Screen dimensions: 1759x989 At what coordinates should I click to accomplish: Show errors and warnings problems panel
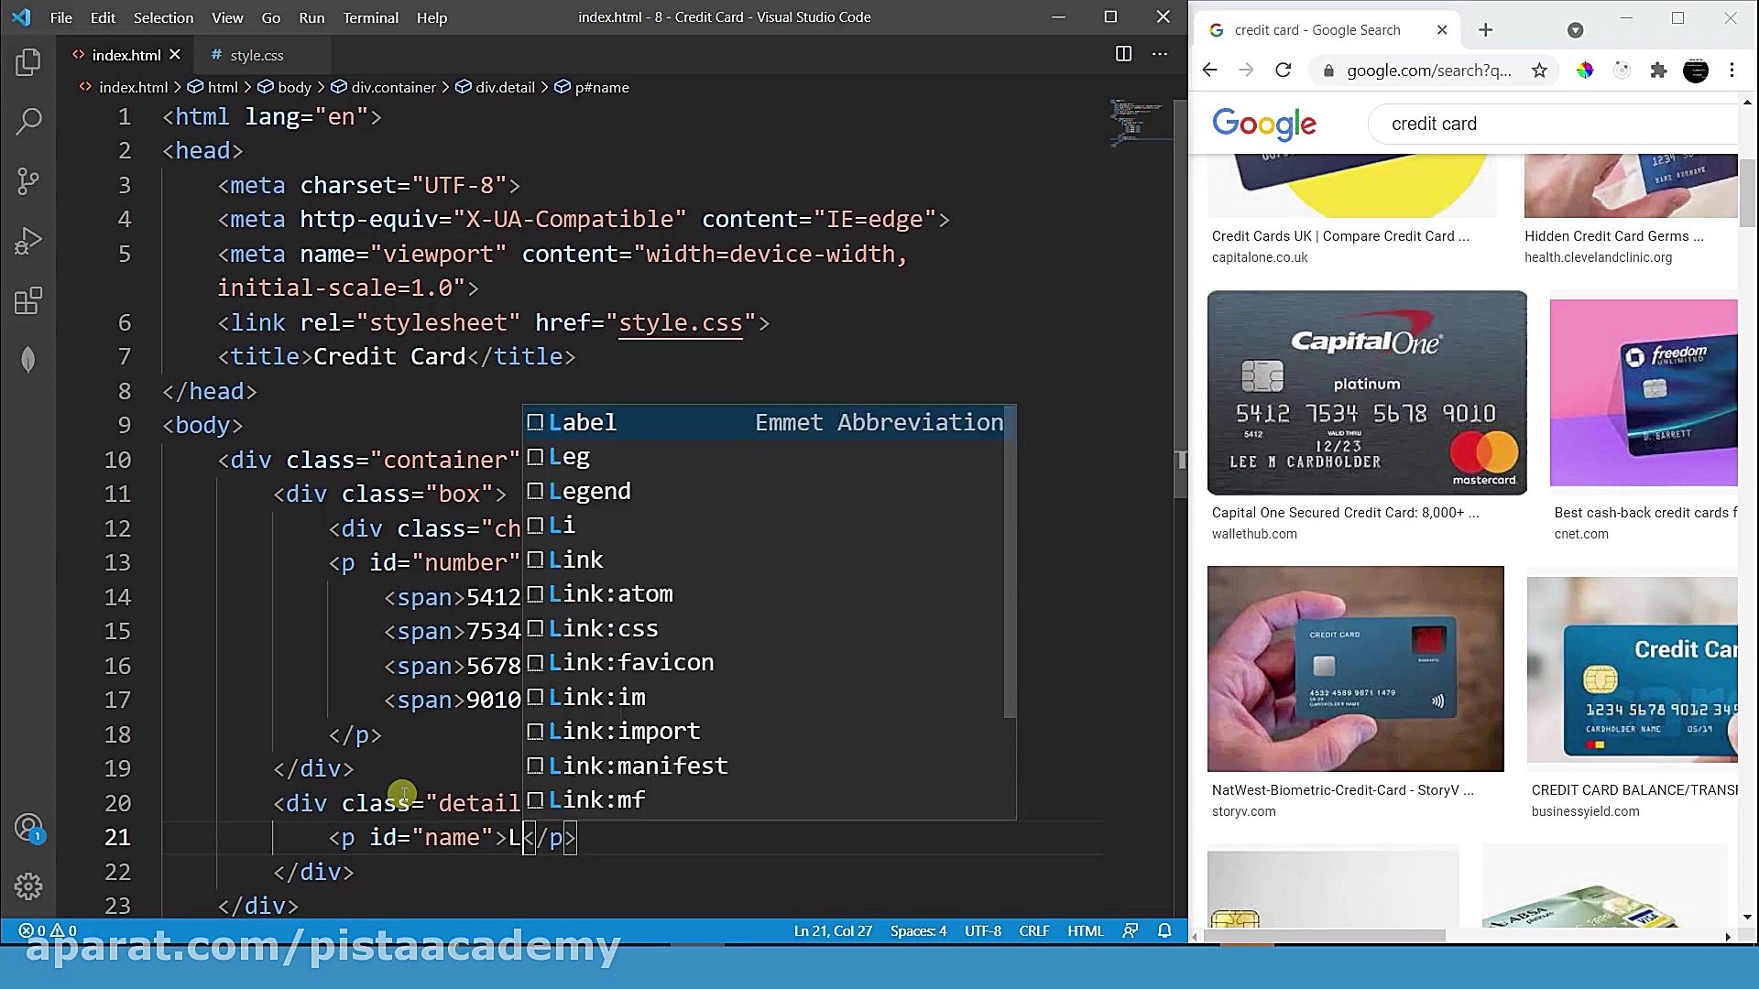48,930
